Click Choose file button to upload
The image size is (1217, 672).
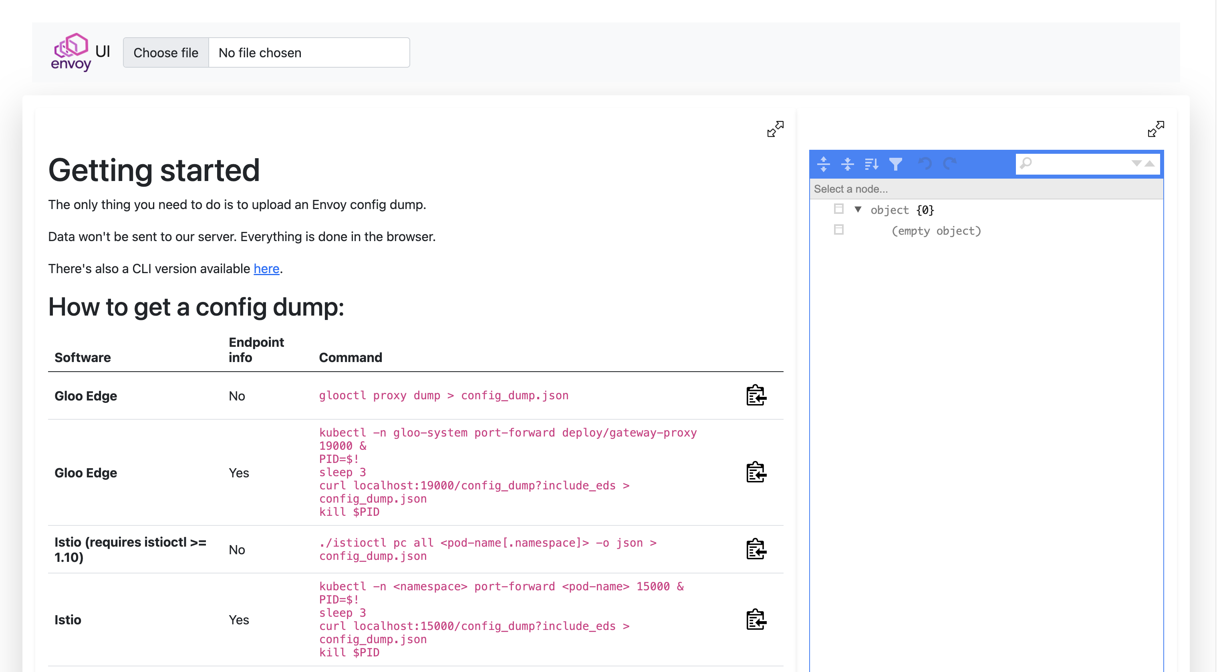165,52
